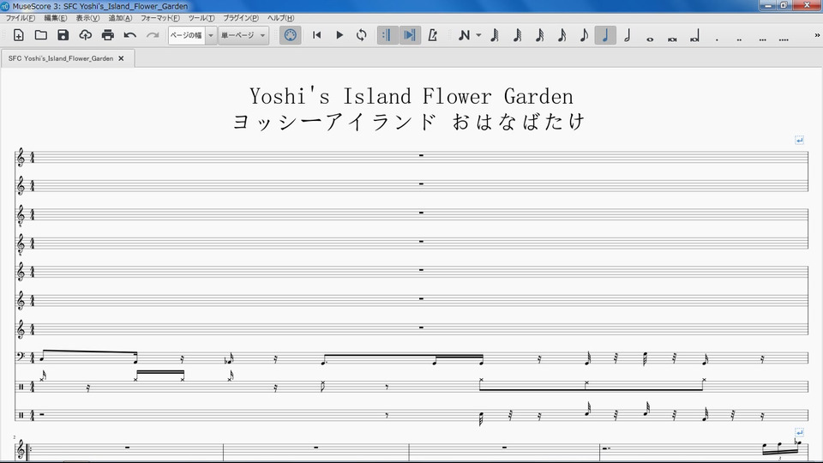Select the title text Yoshi's Island Flower Garden

coord(411,97)
